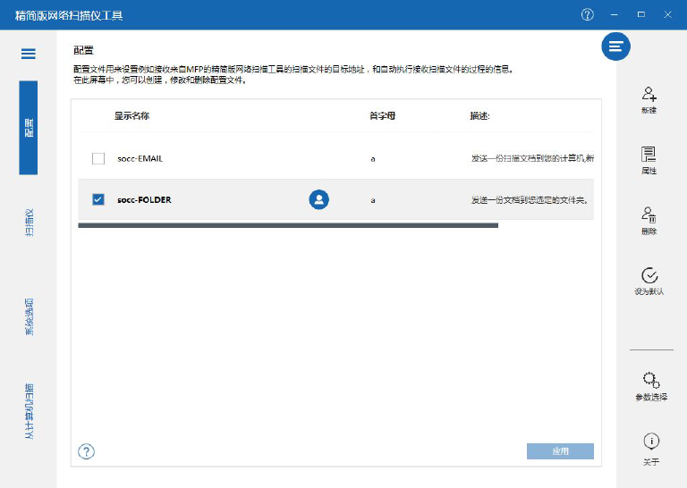The image size is (687, 488).
Task: Open the 关于 about info
Action: click(651, 449)
